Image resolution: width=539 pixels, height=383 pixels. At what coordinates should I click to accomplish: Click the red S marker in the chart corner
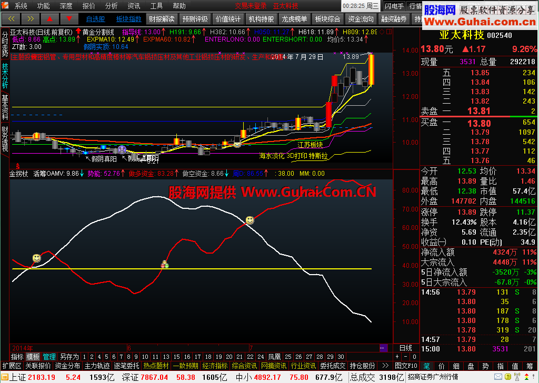(x=17, y=166)
